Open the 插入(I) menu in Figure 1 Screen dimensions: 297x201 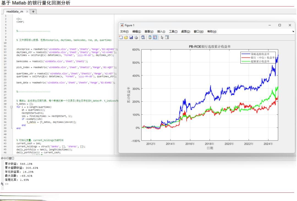pos(161,32)
